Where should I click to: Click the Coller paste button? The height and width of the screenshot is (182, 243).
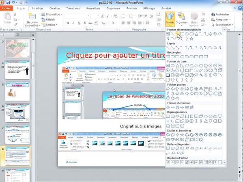click(x=7, y=19)
